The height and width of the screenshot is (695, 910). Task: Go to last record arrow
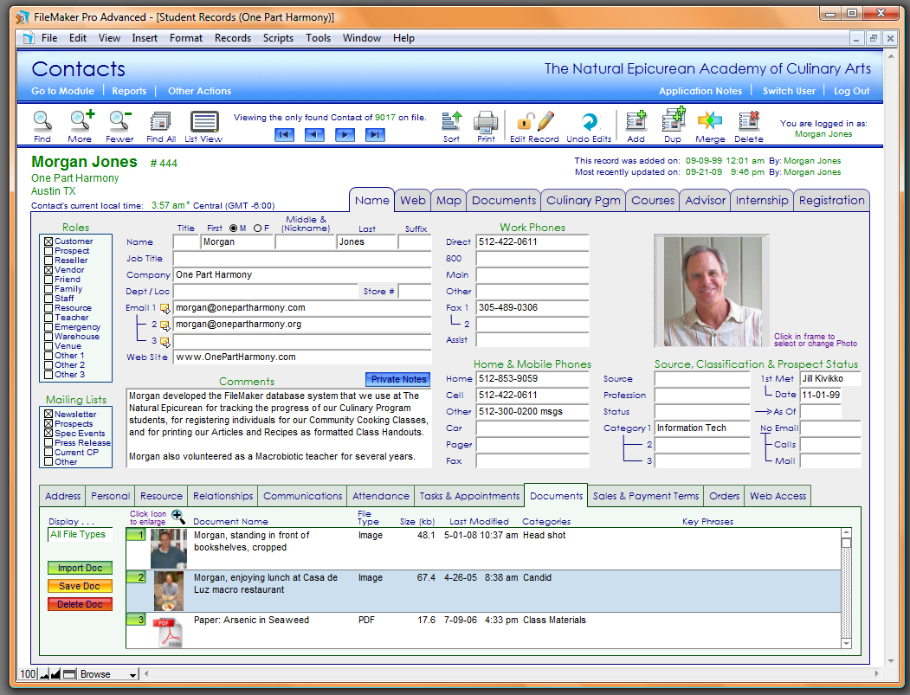pos(375,135)
